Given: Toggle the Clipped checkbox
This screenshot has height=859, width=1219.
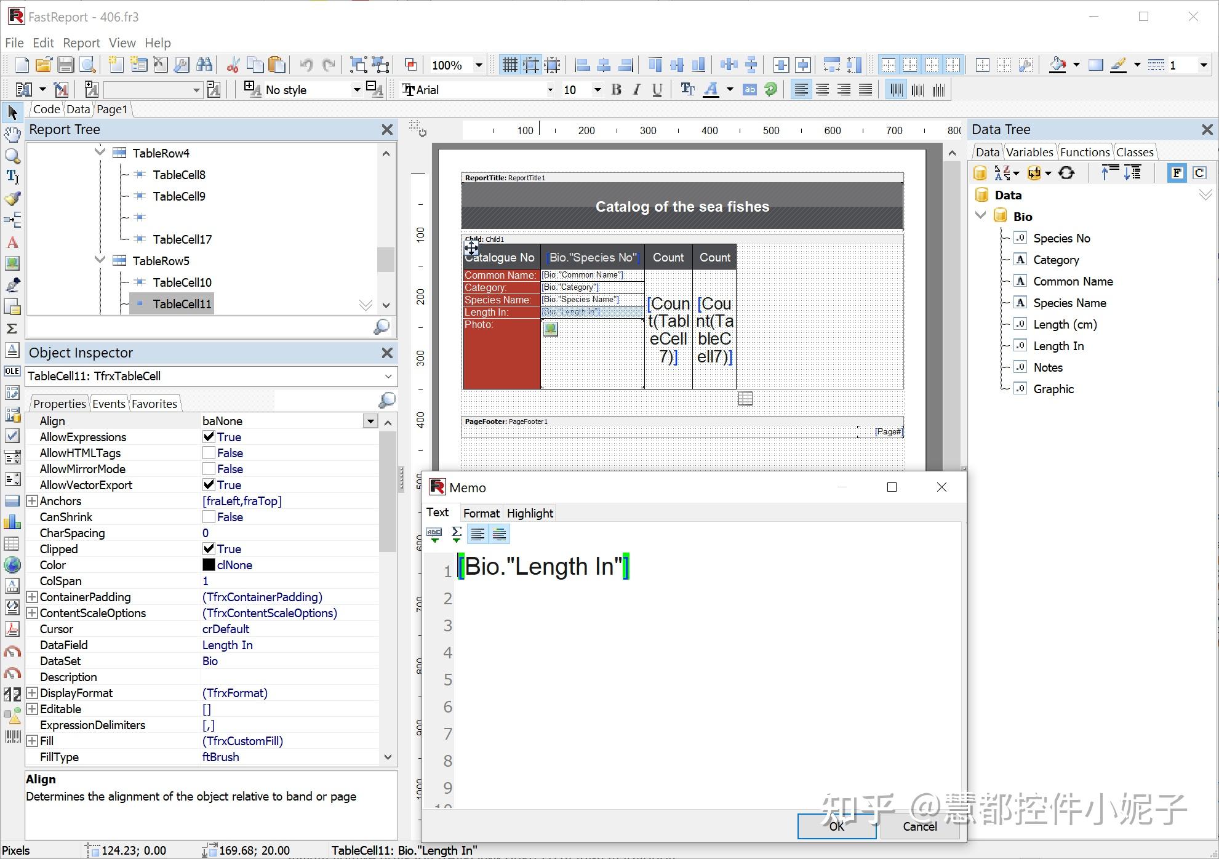Looking at the screenshot, I should (209, 549).
